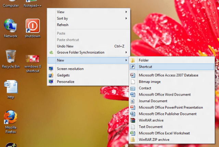Click the Groove Folder Synchronization icon
Viewport: 219px width, 147px height.
click(51, 52)
